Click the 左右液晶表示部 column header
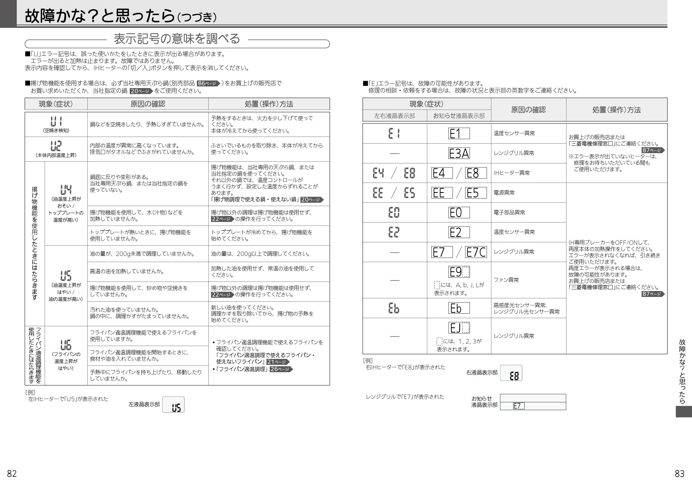The width and height of the screenshot is (692, 489). (x=395, y=116)
